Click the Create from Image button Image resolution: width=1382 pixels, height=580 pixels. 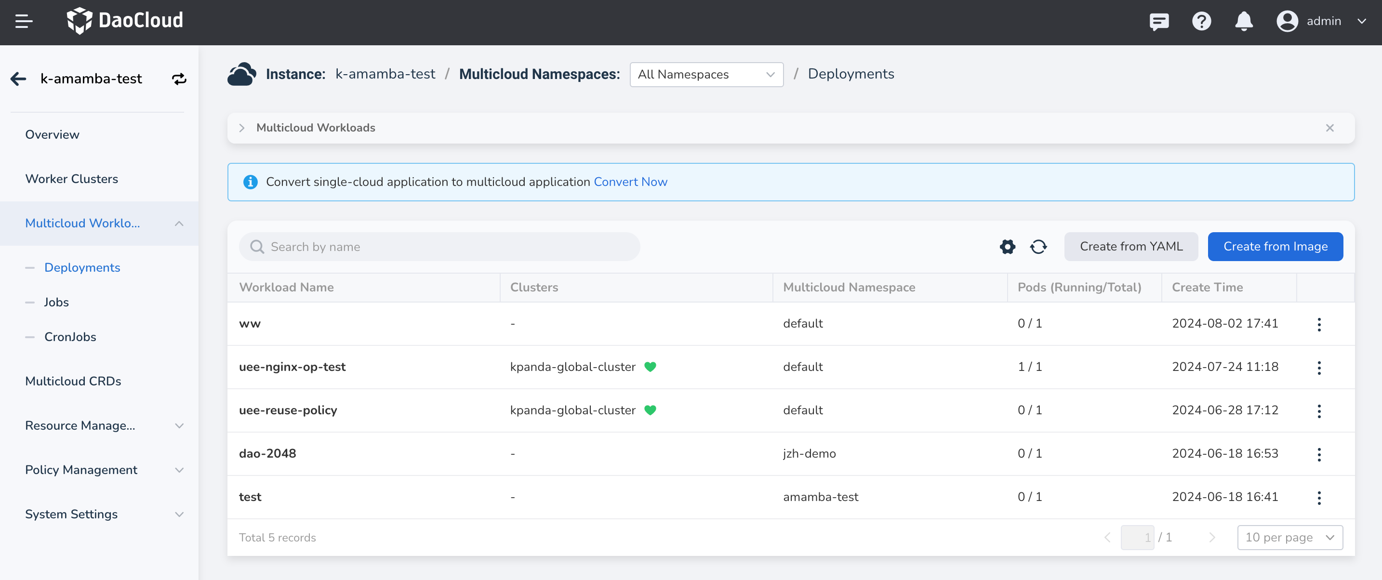click(x=1275, y=246)
